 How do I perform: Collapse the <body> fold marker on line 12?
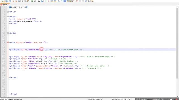point(8,33)
